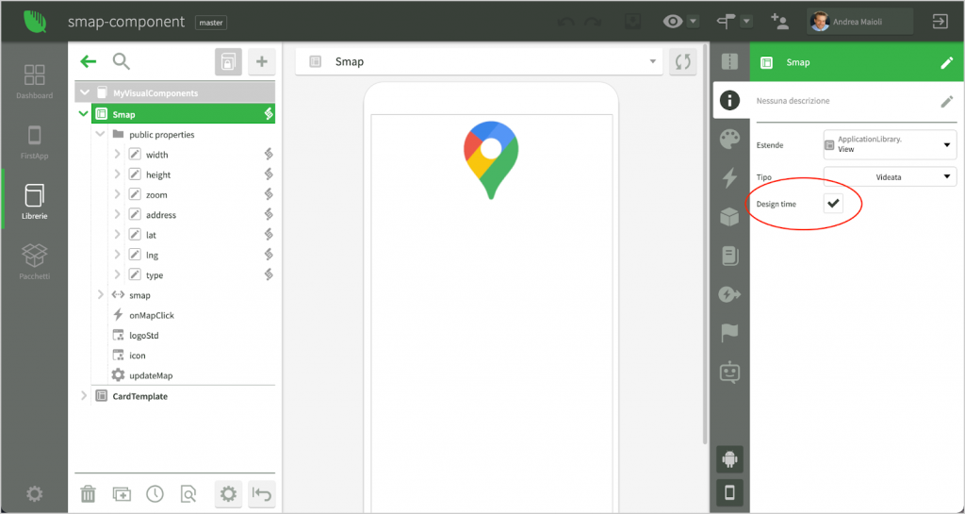Click the master branch label

pyautogui.click(x=211, y=22)
